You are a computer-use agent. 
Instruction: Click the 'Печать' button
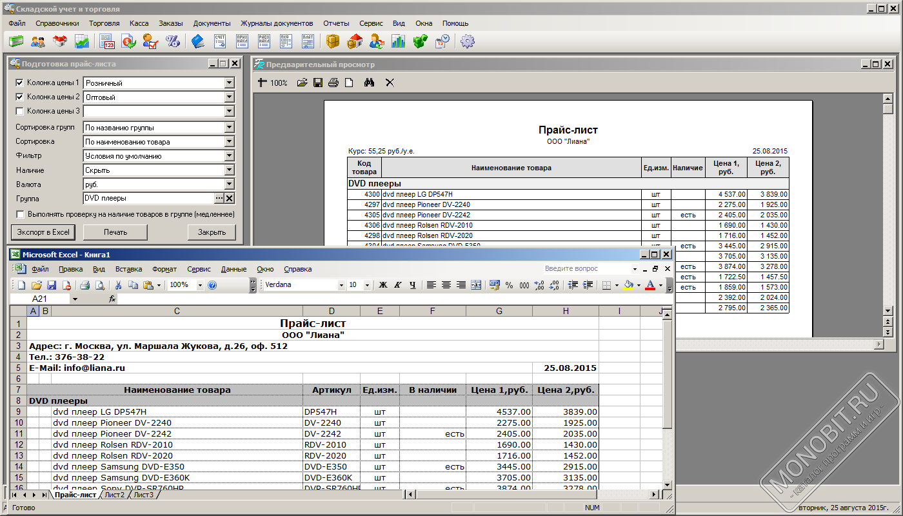click(115, 232)
